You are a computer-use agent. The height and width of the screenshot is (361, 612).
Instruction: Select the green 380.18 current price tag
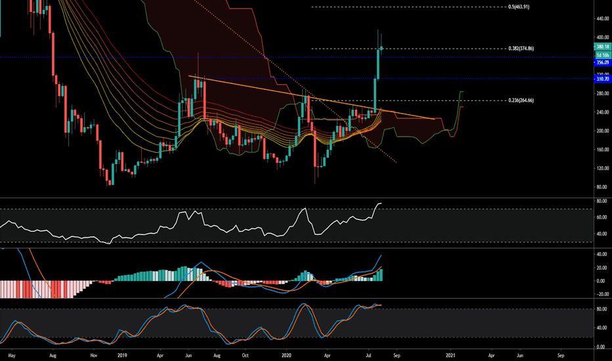coord(603,47)
